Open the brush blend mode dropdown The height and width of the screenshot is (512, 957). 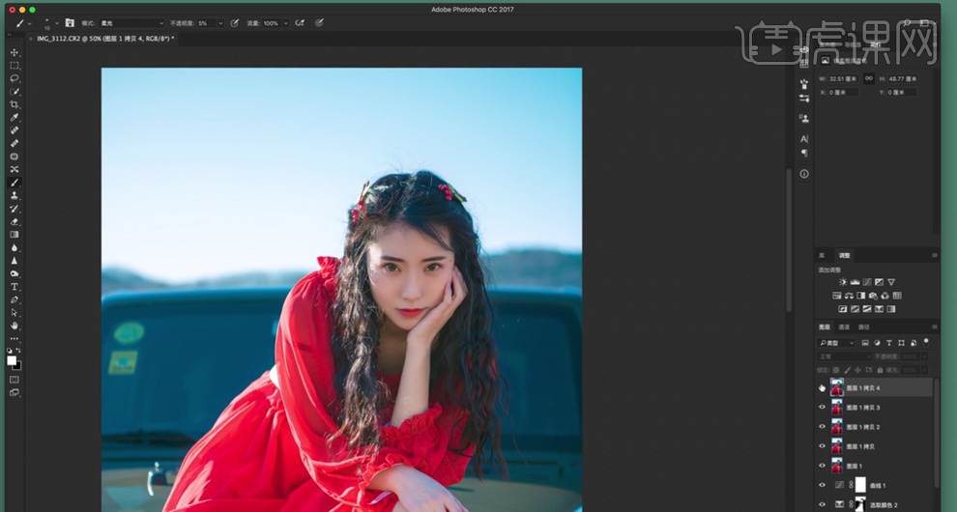(131, 22)
